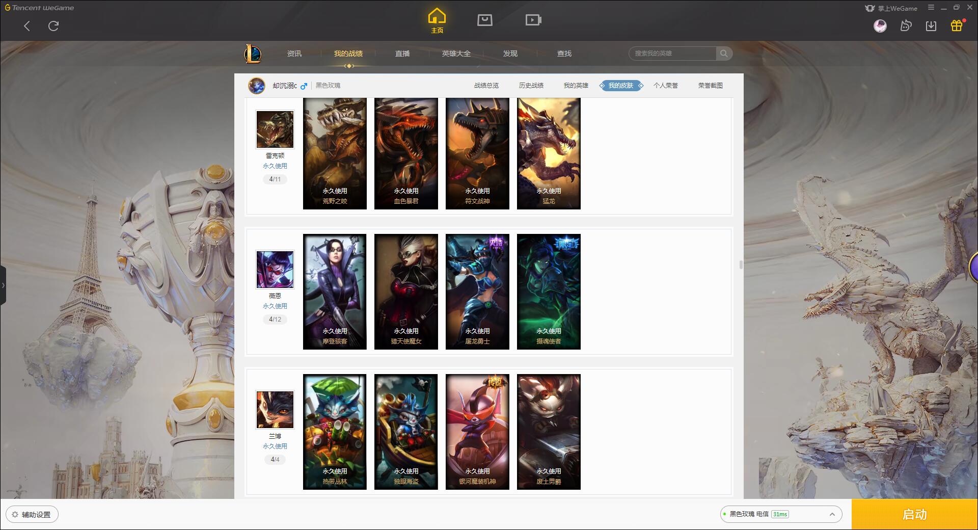
Task: Open the gift box icon
Action: [957, 25]
